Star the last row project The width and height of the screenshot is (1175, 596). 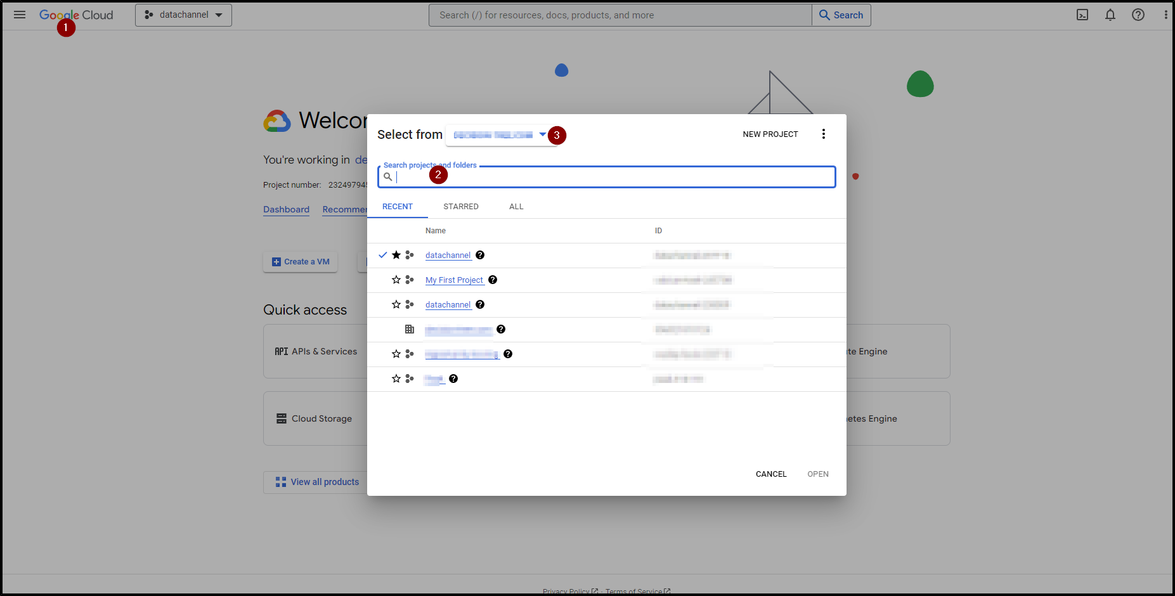396,379
